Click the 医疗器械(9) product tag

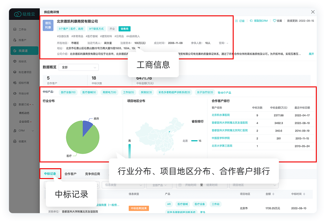point(89,92)
